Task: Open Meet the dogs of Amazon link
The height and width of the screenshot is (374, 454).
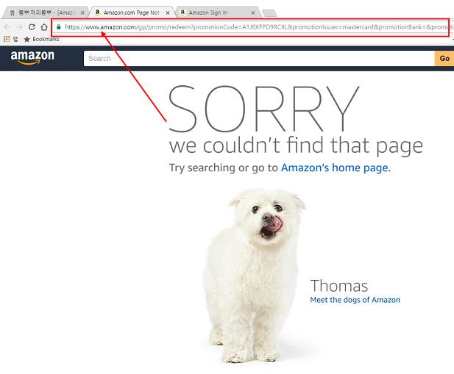Action: (x=355, y=300)
